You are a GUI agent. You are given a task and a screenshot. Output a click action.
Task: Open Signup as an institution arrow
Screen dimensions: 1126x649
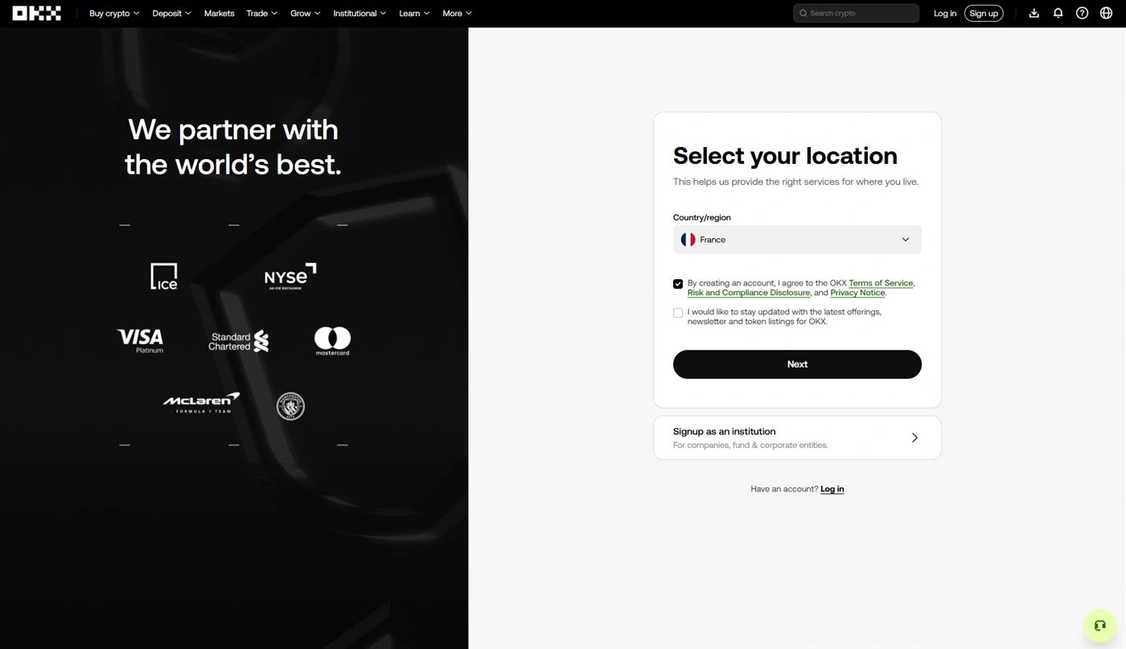click(914, 437)
